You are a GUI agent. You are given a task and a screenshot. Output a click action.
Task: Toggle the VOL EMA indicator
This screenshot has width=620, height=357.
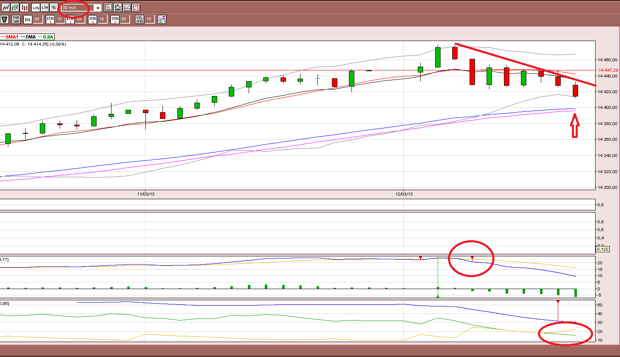coord(140,19)
